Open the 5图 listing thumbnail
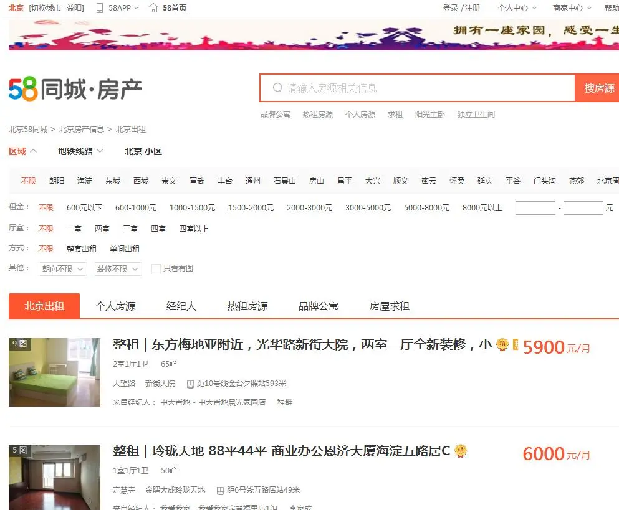Screen dimensions: 619x510 [x=54, y=477]
